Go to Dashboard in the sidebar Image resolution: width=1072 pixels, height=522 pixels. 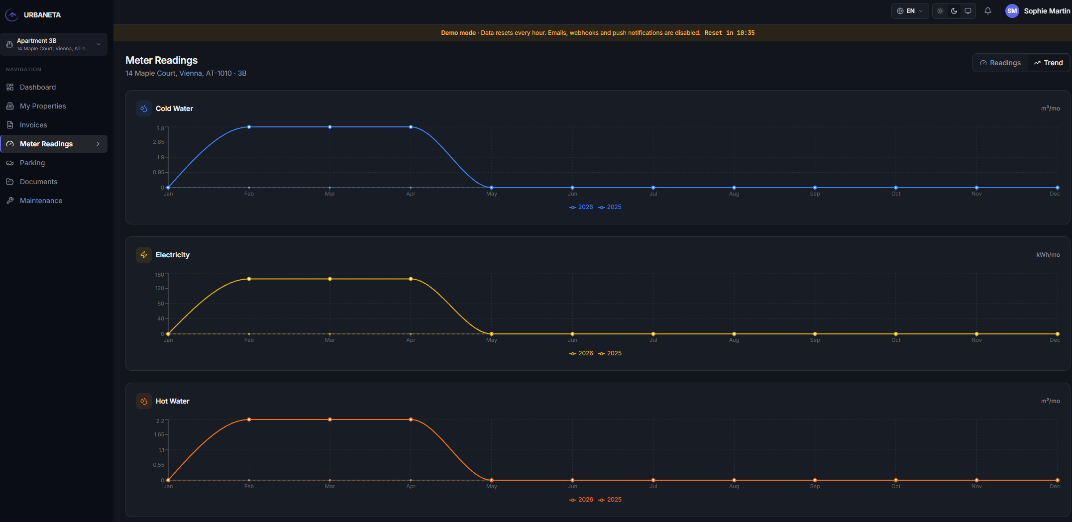[54, 87]
